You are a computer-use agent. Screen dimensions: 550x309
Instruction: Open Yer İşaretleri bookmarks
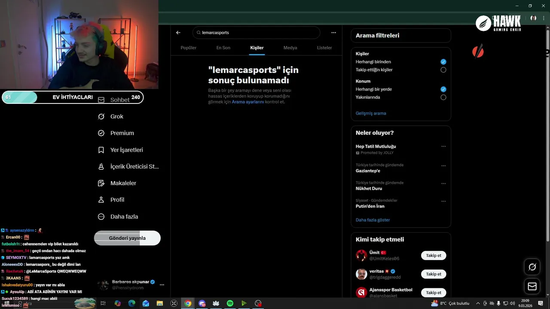[120, 150]
